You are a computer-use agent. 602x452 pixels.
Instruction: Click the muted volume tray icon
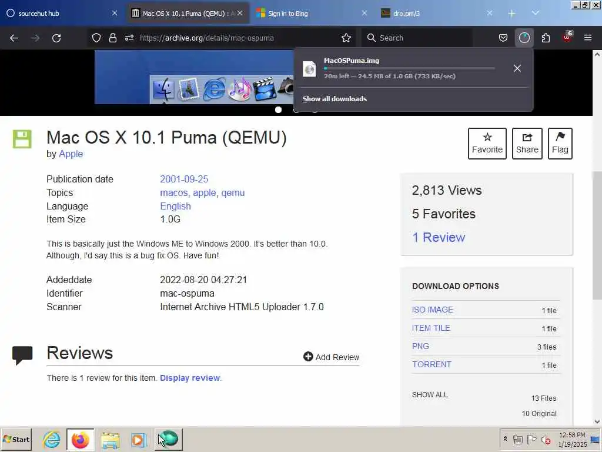[x=546, y=439]
